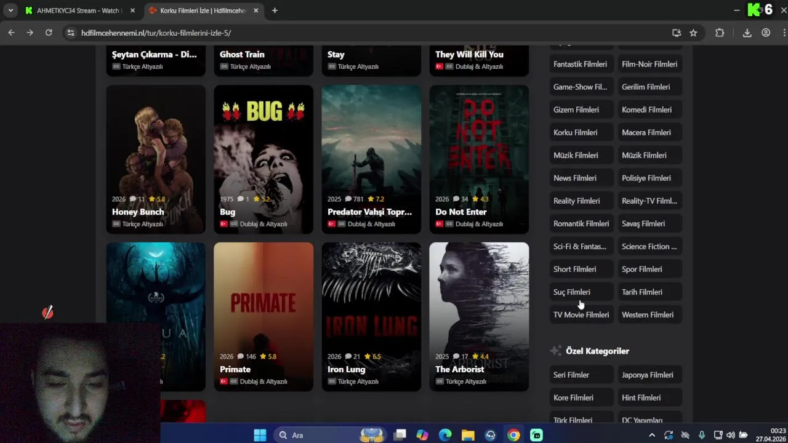Select Gerilim Filmleri category
This screenshot has height=443, width=788.
(x=649, y=87)
